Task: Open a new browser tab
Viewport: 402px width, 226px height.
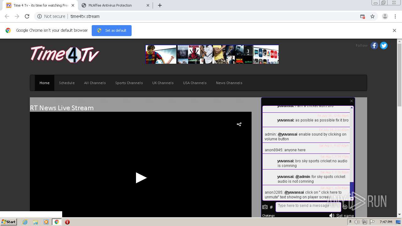Action: tap(160, 5)
